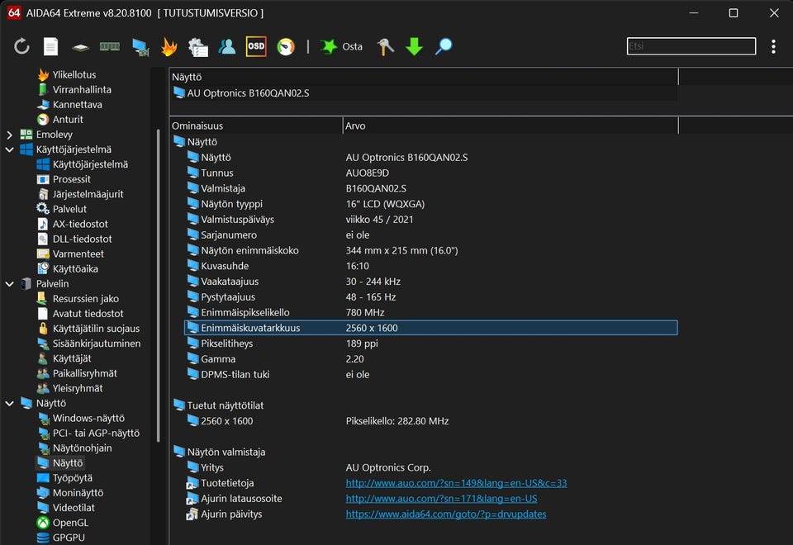Select OpenGL in the sidebar tree
The height and width of the screenshot is (545, 793).
(x=70, y=523)
